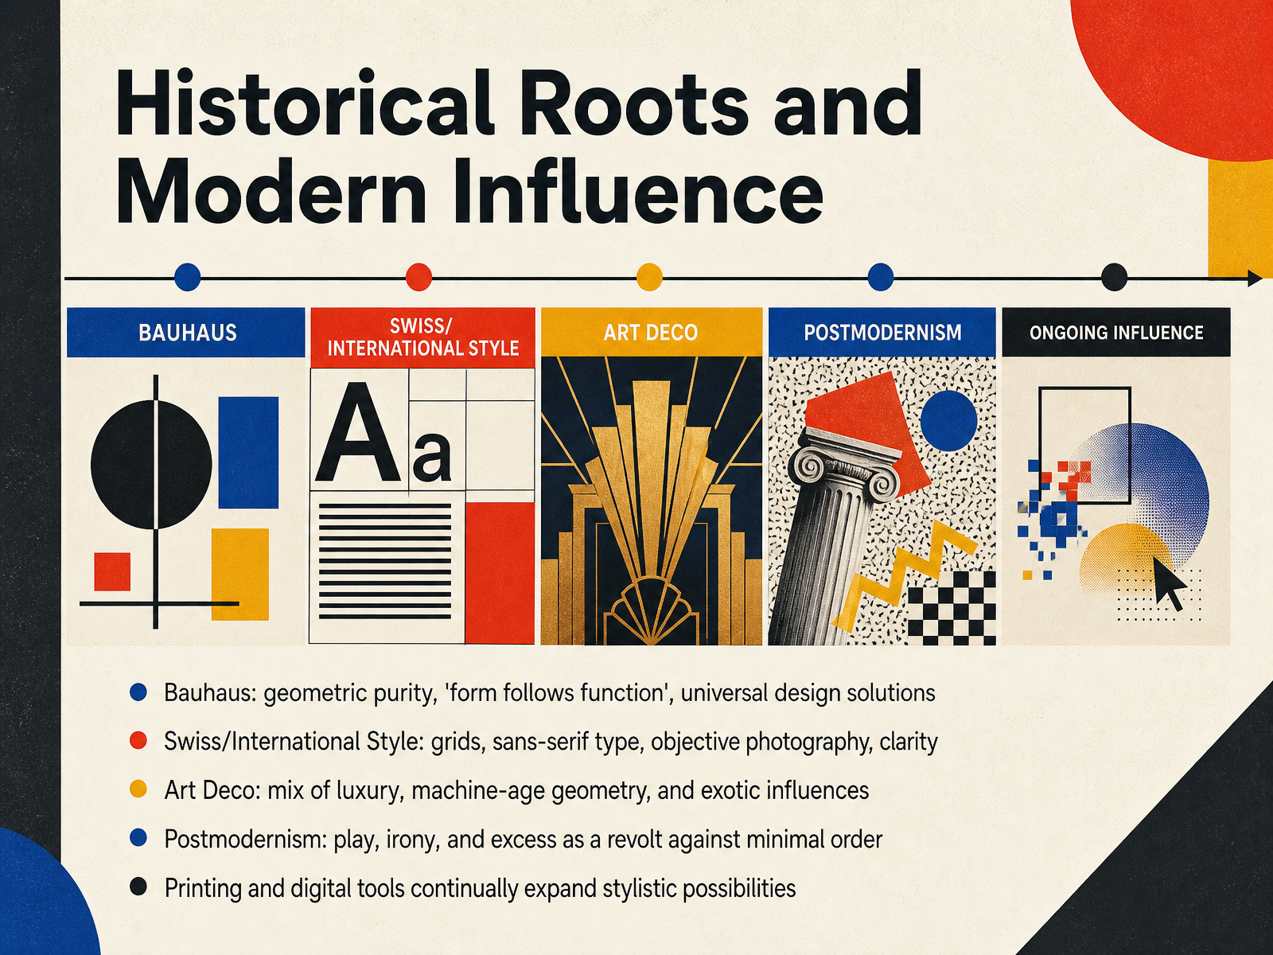
Task: Click the black bullet beside Printing and digital tools
Action: click(x=138, y=887)
